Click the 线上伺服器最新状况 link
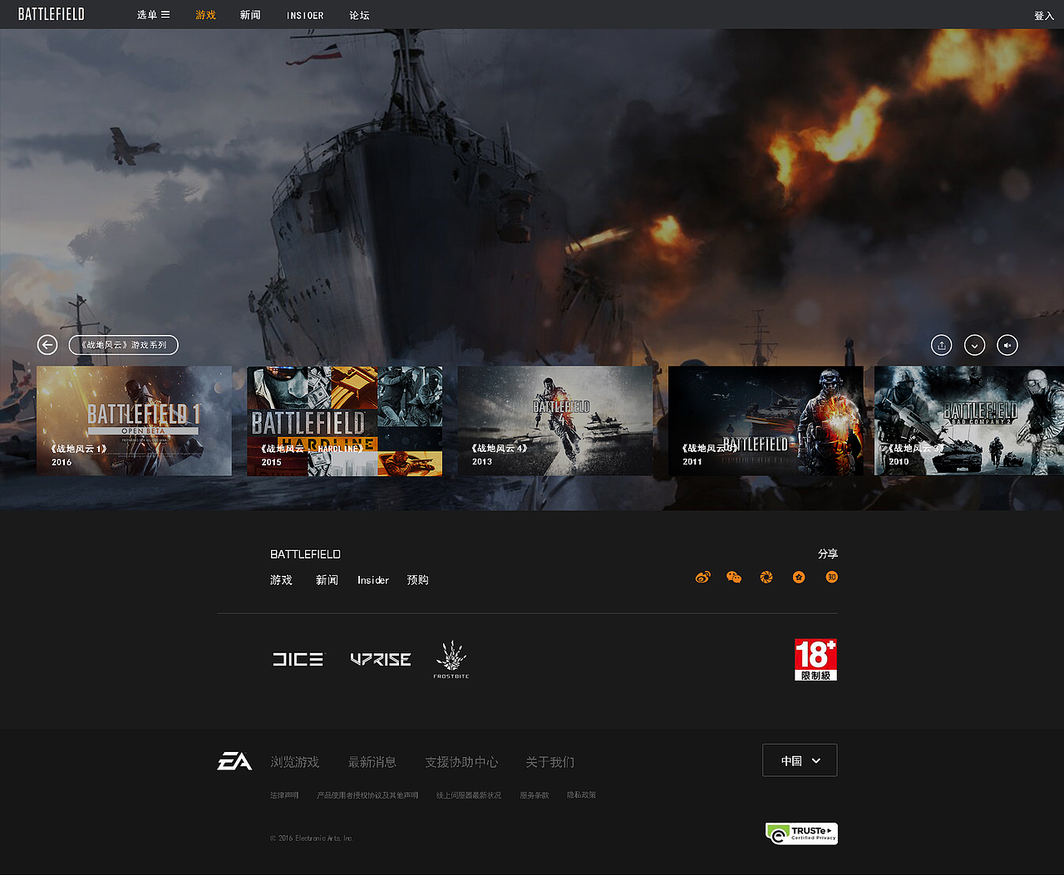1064x875 pixels. [x=469, y=795]
